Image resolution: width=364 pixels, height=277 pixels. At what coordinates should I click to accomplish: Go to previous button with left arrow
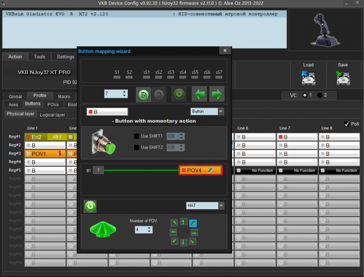200,95
